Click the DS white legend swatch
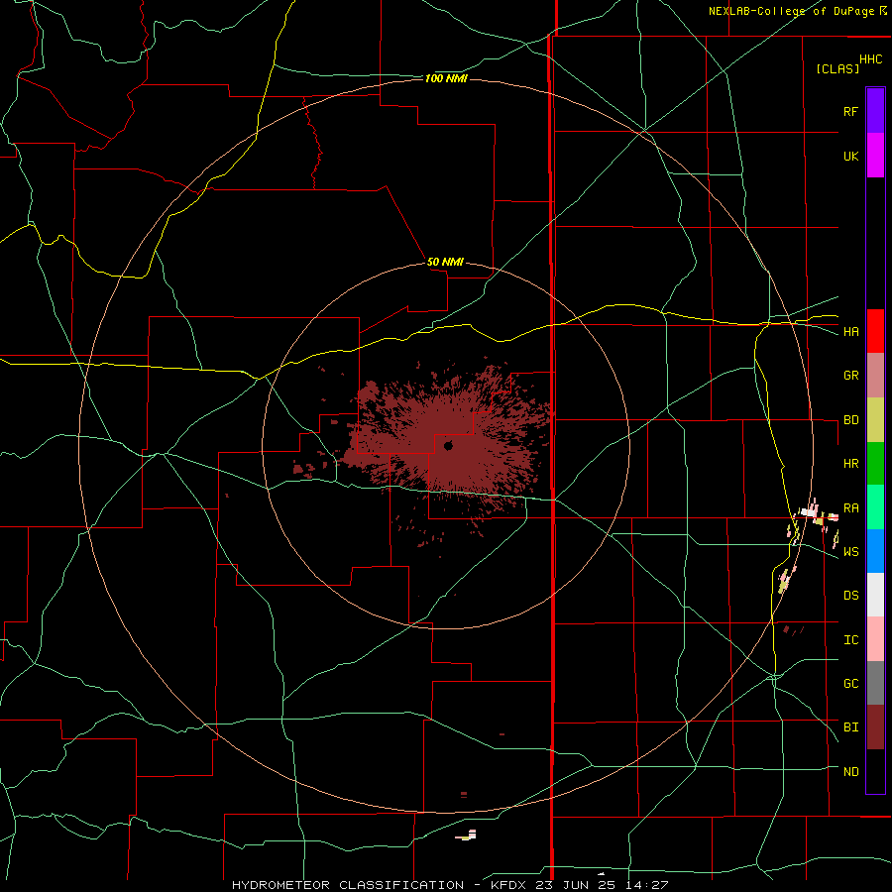 tap(875, 595)
